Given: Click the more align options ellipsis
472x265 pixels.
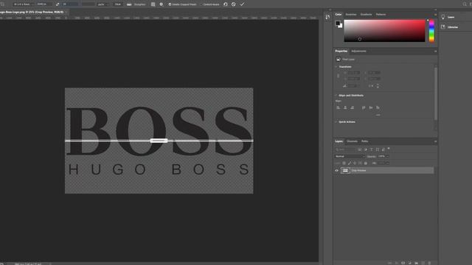Looking at the screenshot, I should point(378,115).
